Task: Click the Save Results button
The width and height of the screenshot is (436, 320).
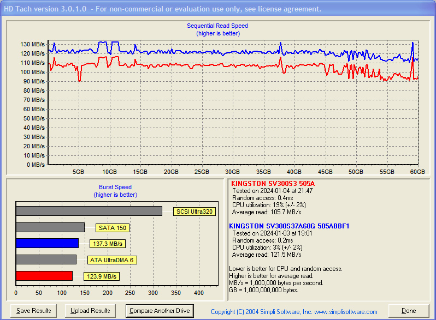Action: click(34, 311)
